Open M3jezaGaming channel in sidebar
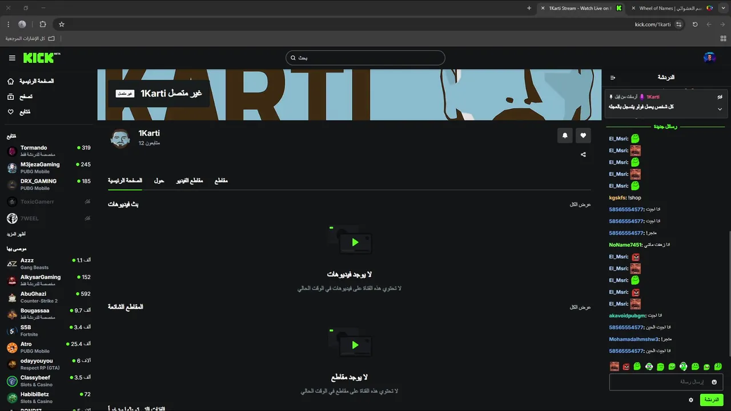Image resolution: width=731 pixels, height=411 pixels. tap(49, 168)
